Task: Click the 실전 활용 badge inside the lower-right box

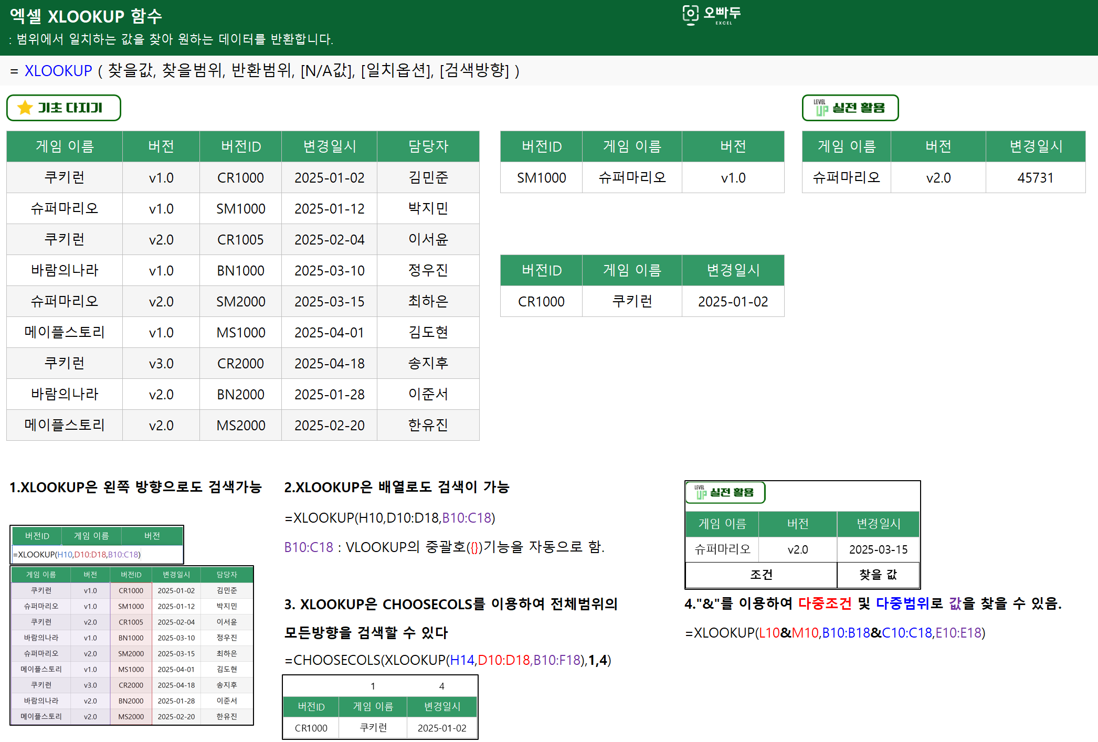Action: tap(725, 492)
